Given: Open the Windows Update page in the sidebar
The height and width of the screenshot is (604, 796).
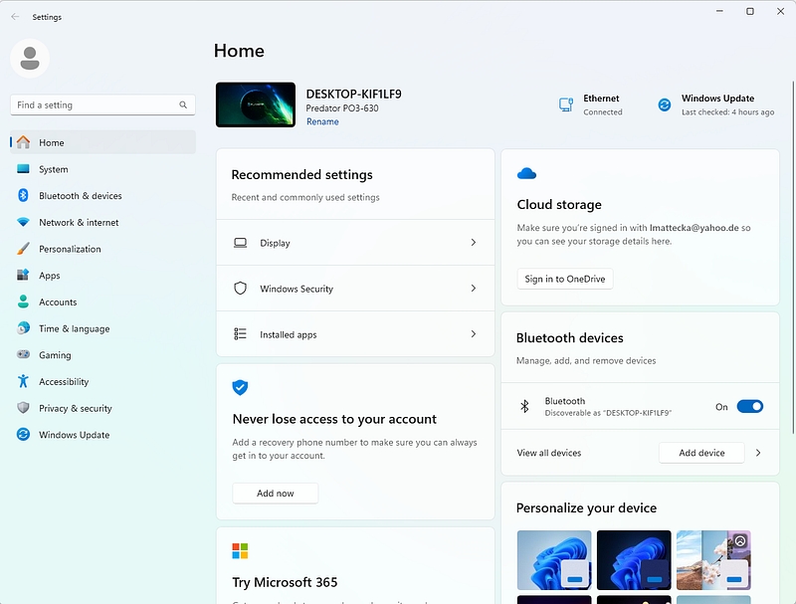Looking at the screenshot, I should coord(103,435).
